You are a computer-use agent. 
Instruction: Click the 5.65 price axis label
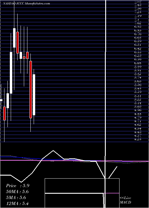tap(138, 81)
